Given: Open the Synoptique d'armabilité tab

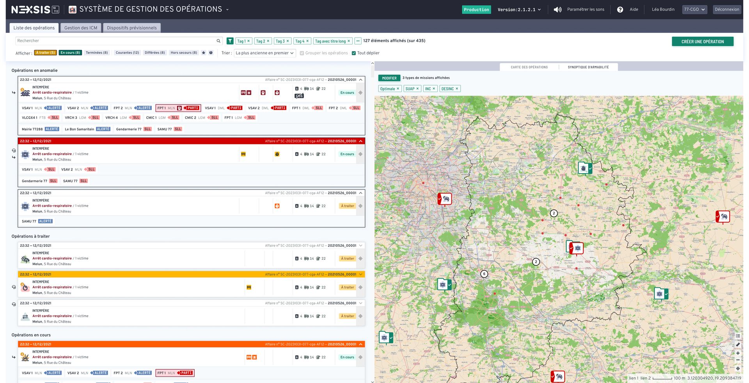Looking at the screenshot, I should click(588, 67).
